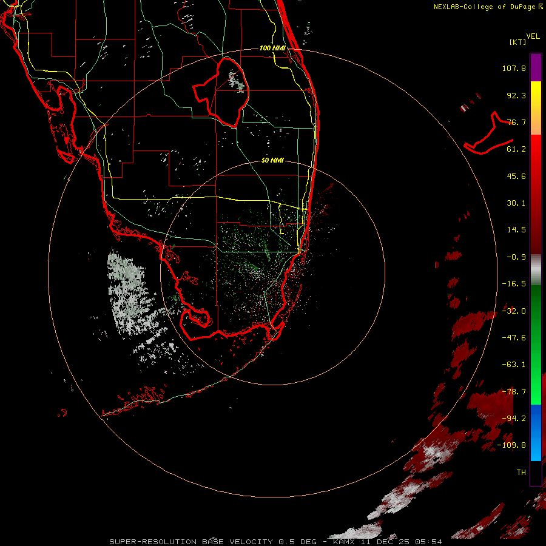
Task: Pick the purple segment of velocity color bar
Action: (536, 67)
